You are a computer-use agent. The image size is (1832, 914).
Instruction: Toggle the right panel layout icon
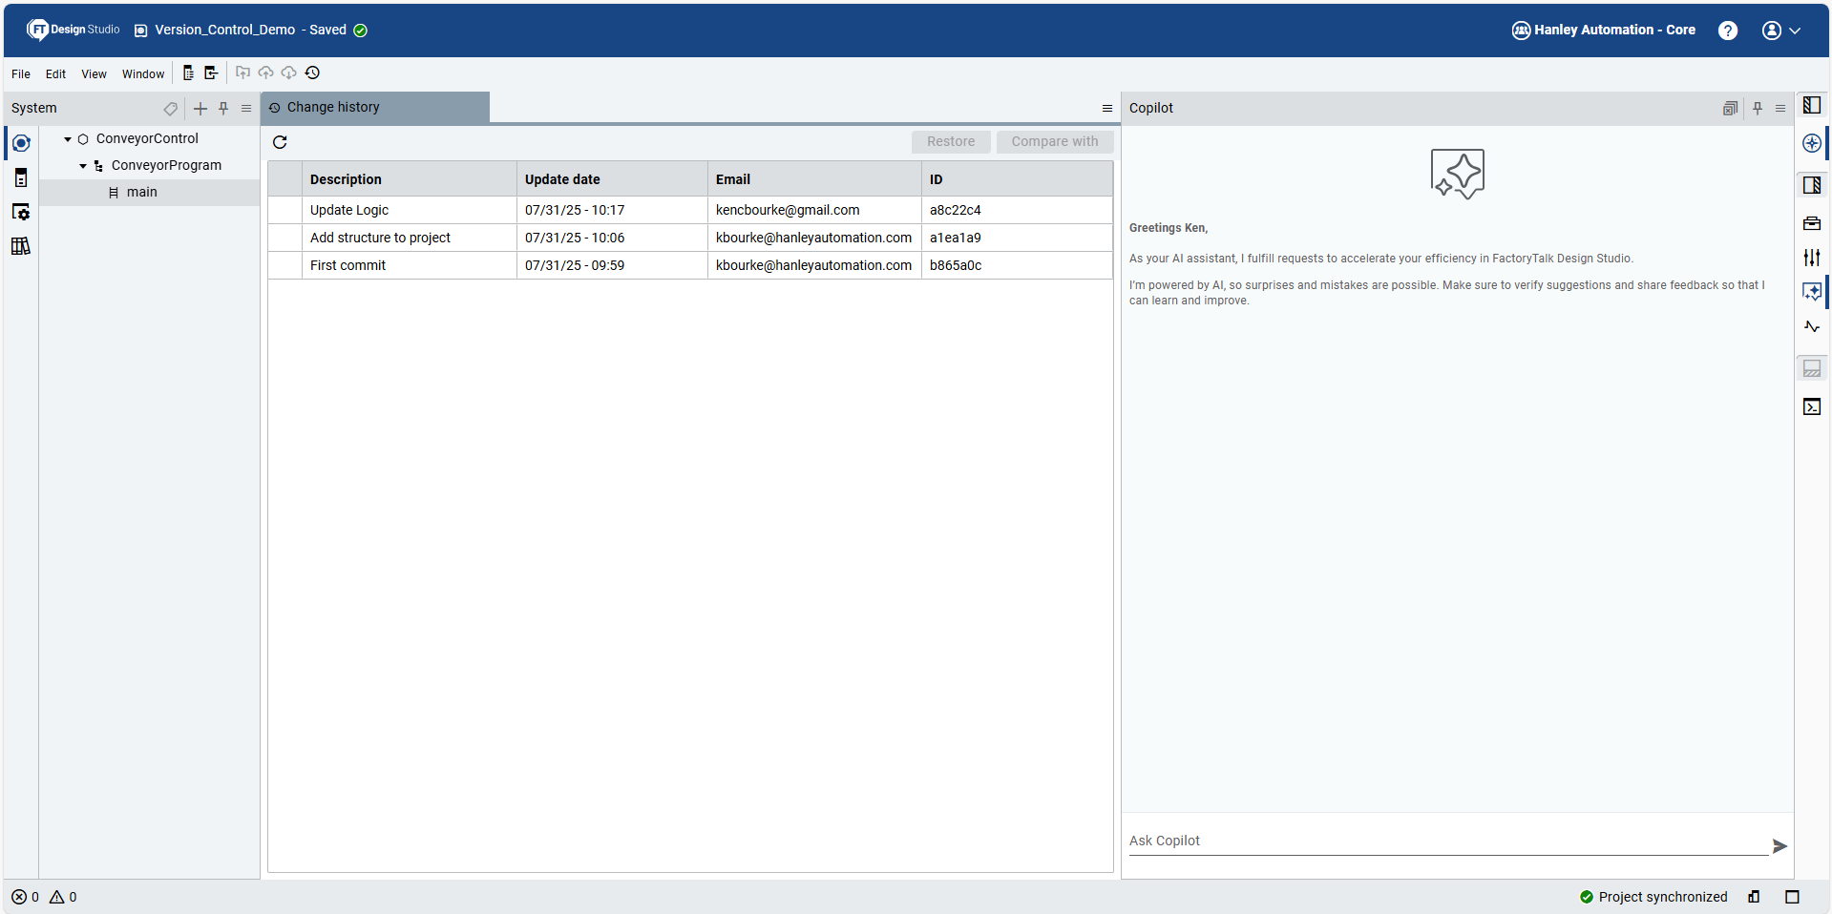point(1812,185)
